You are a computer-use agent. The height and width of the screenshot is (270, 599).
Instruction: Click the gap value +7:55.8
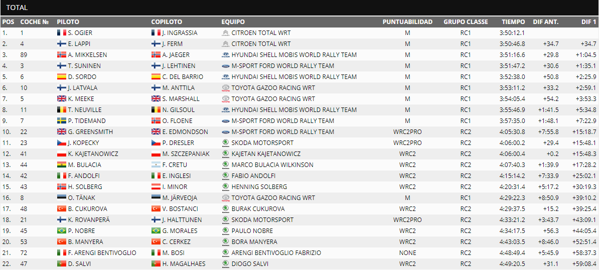point(548,132)
